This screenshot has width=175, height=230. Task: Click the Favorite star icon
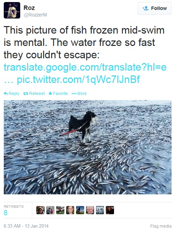pyautogui.click(x=50, y=93)
